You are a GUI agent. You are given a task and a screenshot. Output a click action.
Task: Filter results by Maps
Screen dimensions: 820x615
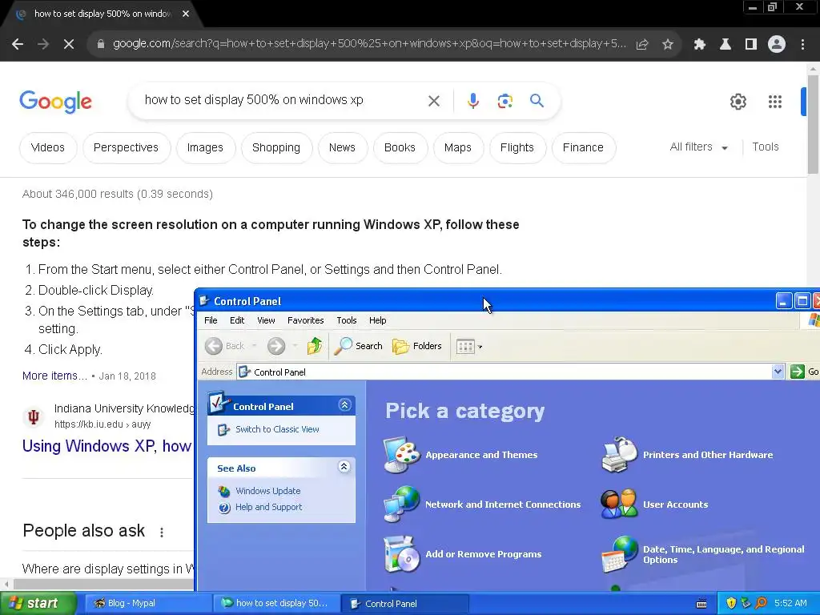[x=457, y=147]
